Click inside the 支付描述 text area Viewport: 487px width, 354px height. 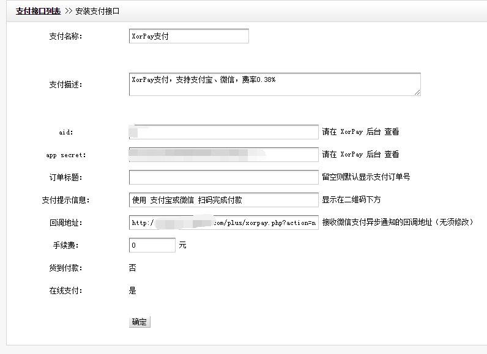point(274,84)
